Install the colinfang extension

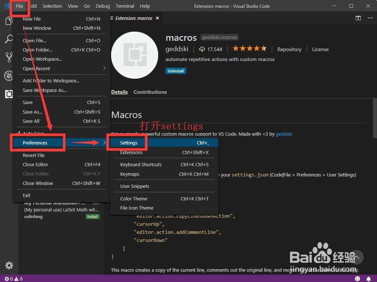tap(93, 217)
